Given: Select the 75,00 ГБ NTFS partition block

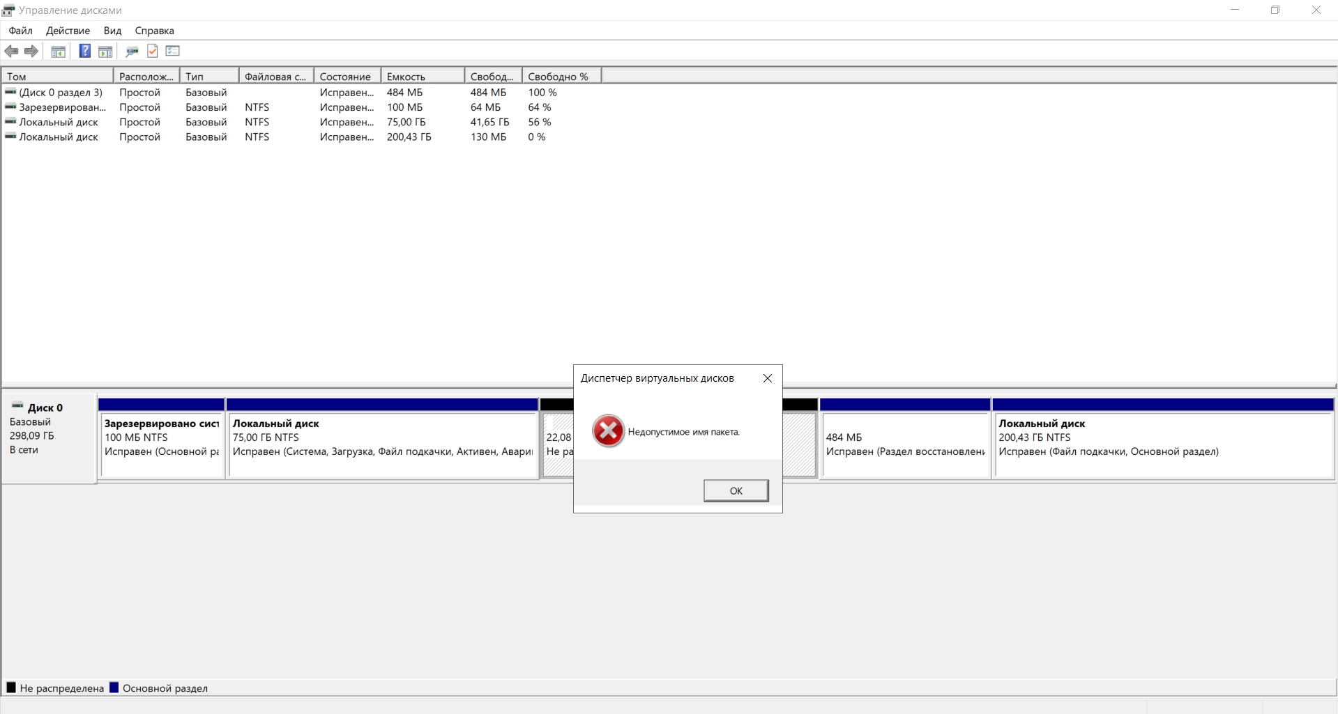Looking at the screenshot, I should [x=383, y=439].
